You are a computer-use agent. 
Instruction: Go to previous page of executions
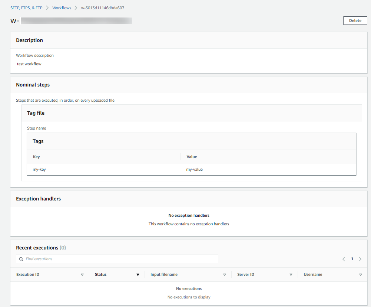coord(344,259)
